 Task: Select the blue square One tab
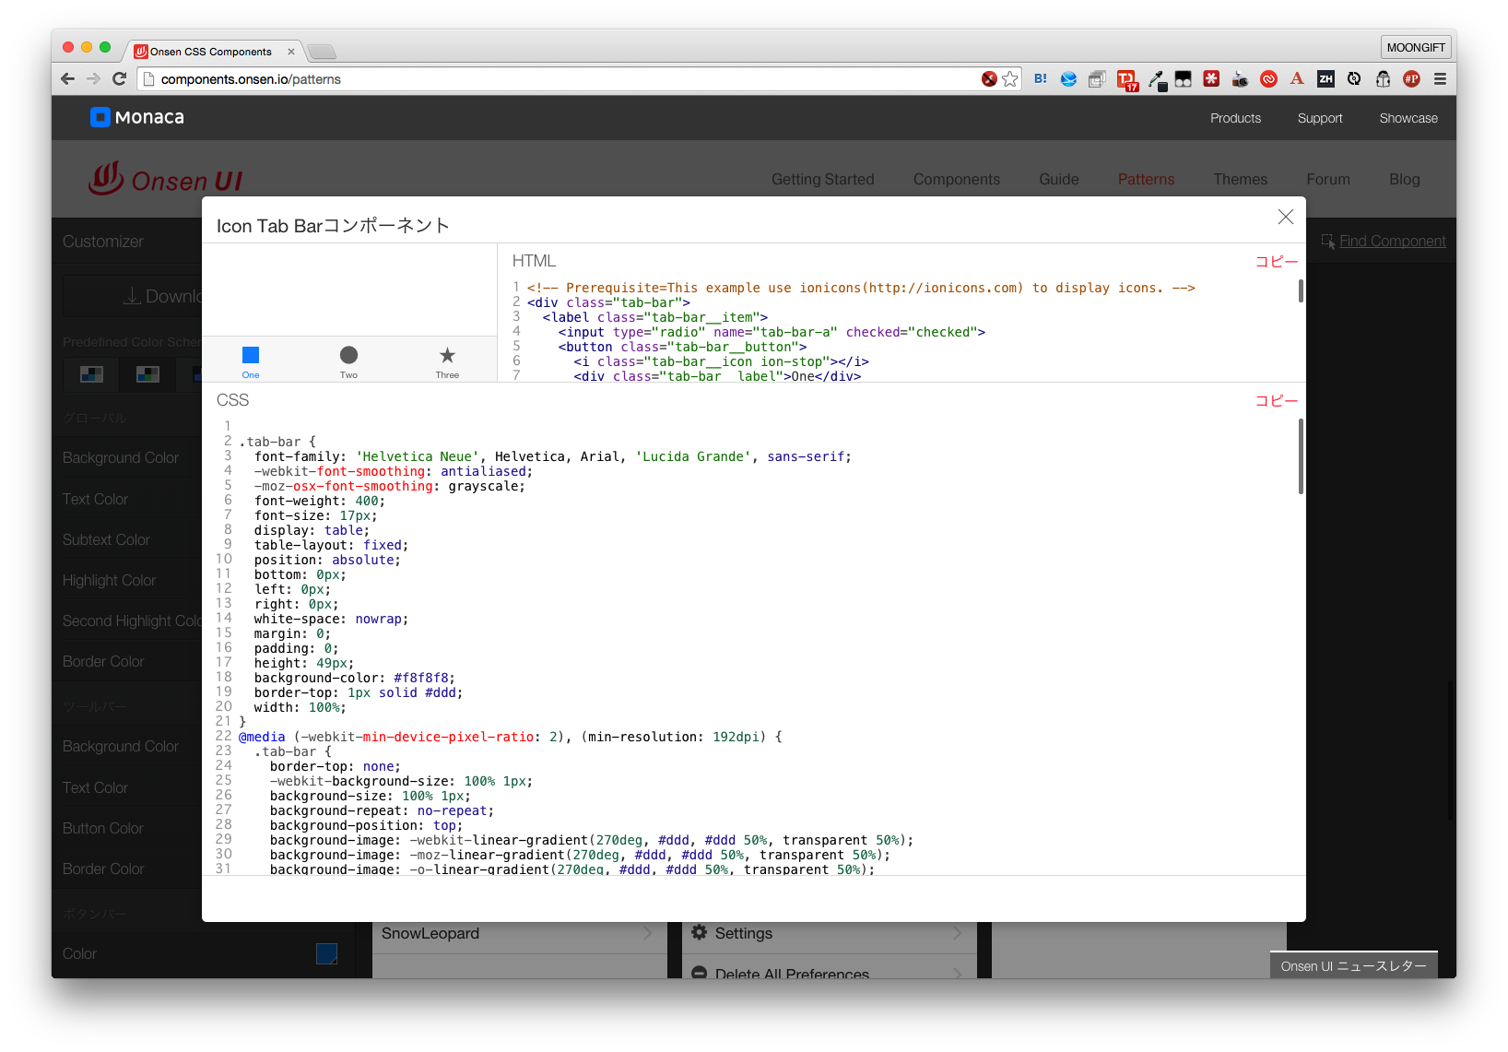coord(251,361)
